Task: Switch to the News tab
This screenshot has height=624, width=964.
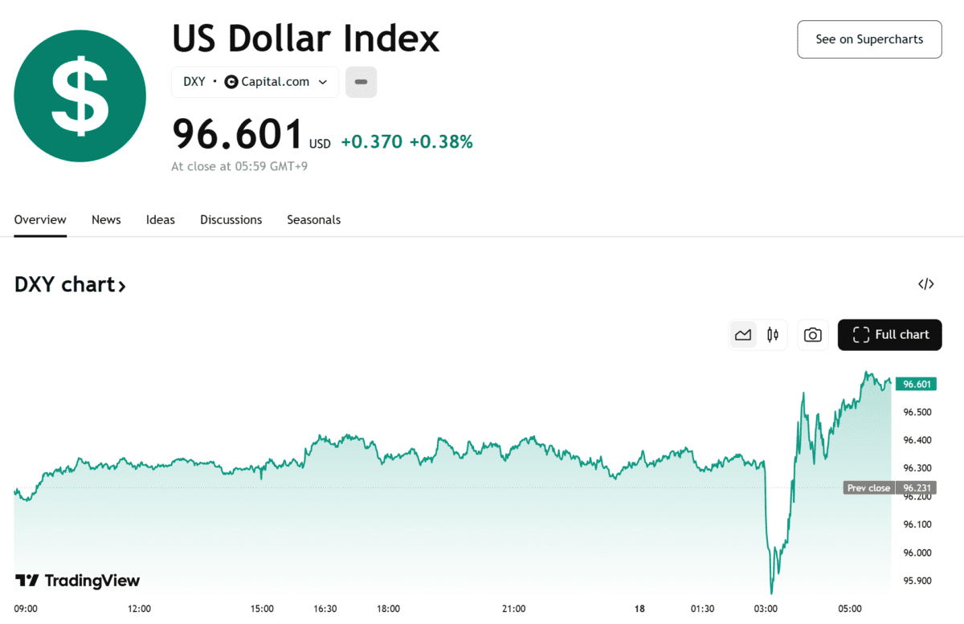Action: [106, 219]
